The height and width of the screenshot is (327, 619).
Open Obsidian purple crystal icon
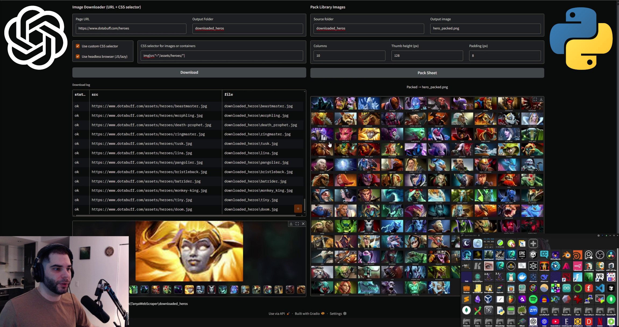[x=478, y=299]
